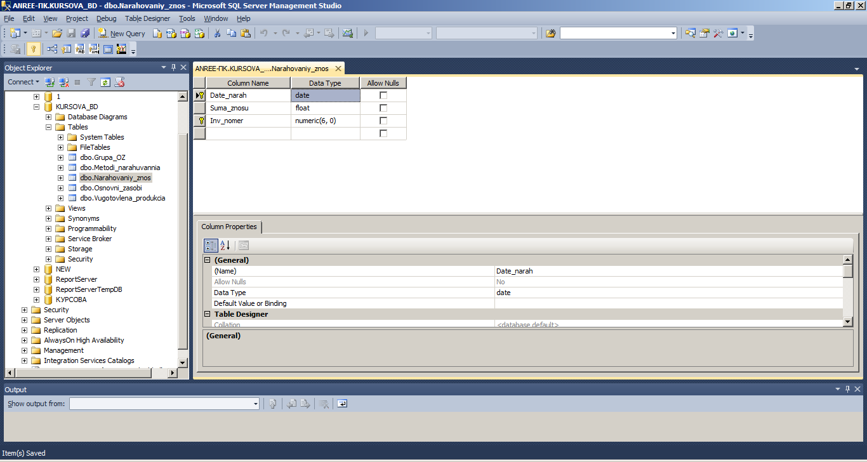Viewport: 867px width, 462px height.
Task: Open the Show output from dropdown
Action: tap(256, 404)
